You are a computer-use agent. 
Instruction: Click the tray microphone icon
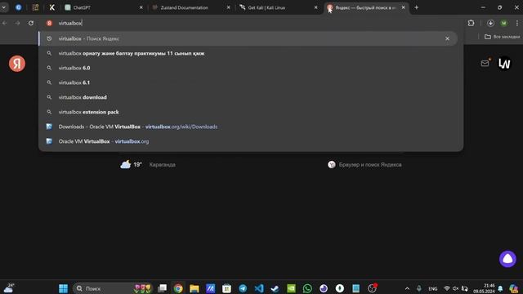coord(419,288)
